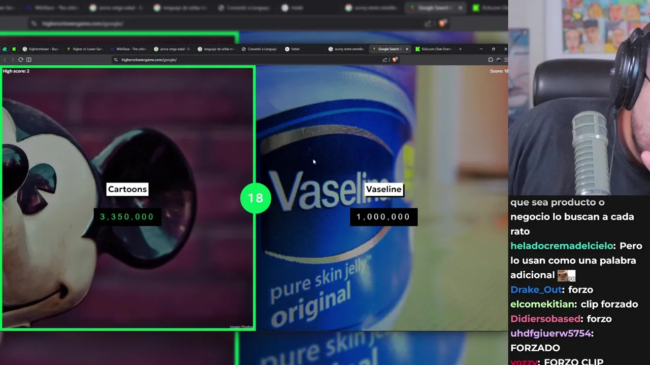Click the pinned Kick tab icon
This screenshot has height=365, width=650.
click(14, 49)
